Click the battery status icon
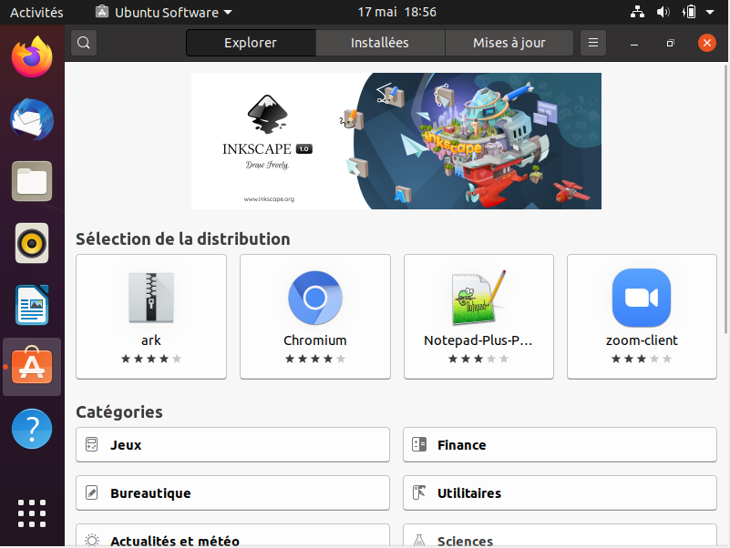The height and width of the screenshot is (548, 730). (x=689, y=12)
